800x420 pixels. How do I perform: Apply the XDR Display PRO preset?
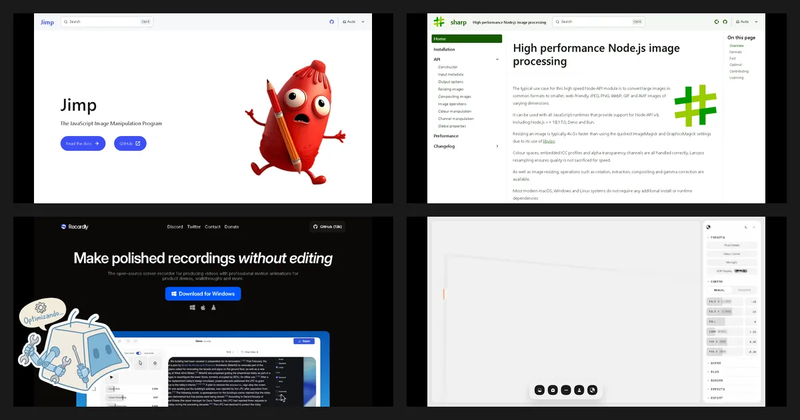tap(732, 271)
